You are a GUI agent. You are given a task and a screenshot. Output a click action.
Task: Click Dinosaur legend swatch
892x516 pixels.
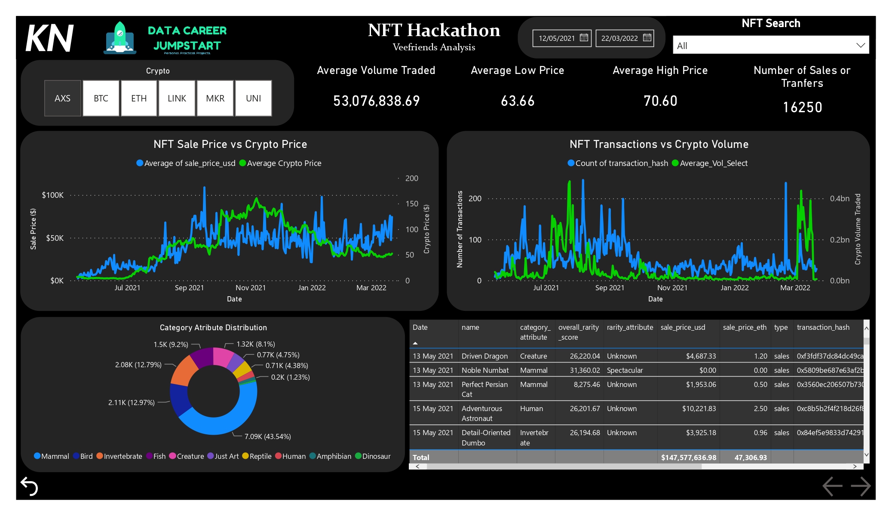point(358,456)
